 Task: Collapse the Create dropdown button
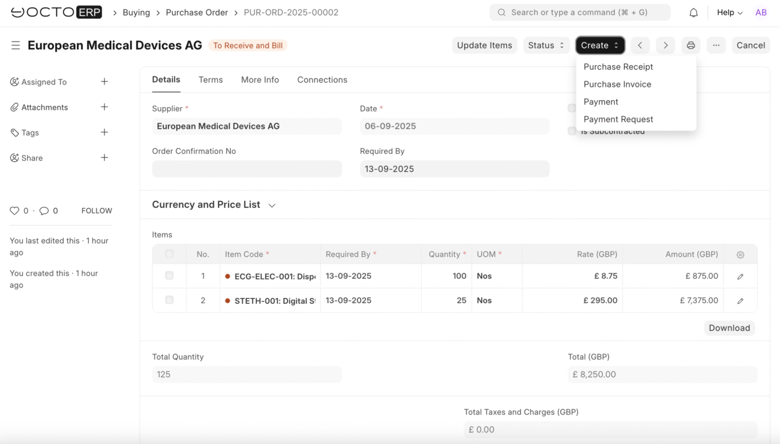pos(600,46)
